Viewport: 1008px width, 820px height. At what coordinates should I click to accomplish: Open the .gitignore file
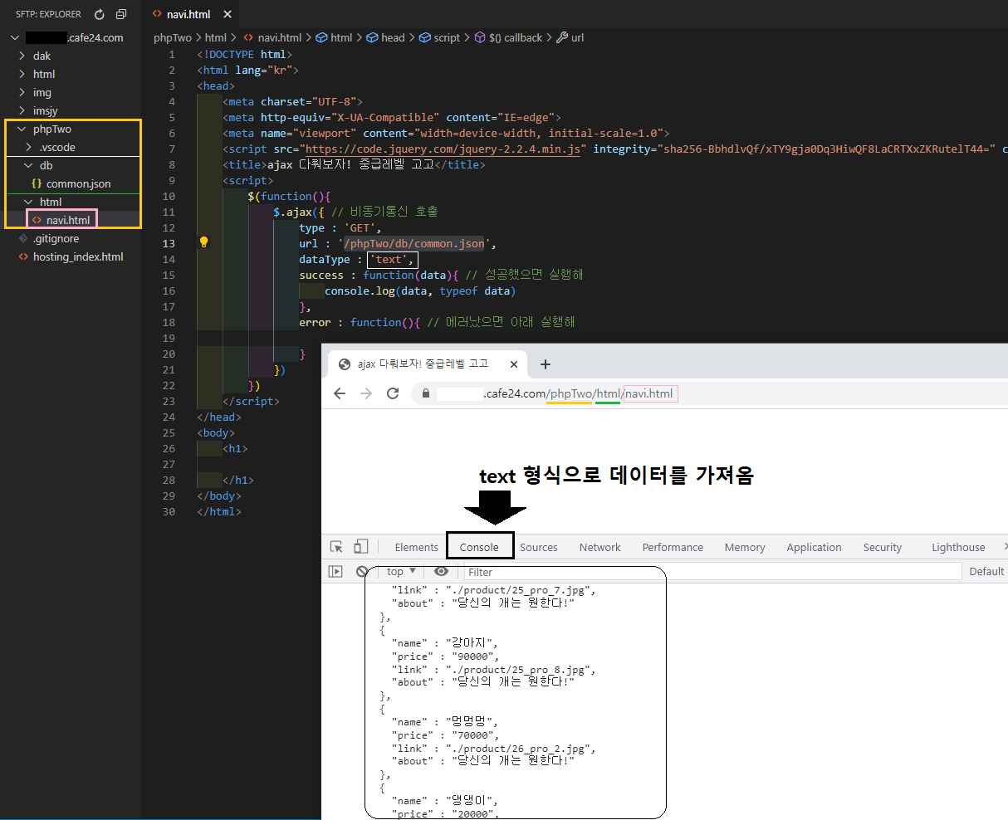[x=56, y=238]
